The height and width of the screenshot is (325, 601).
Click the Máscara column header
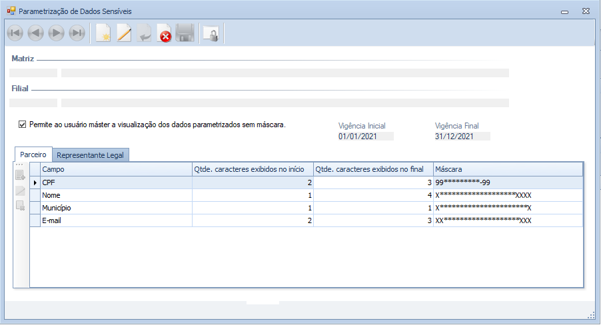[508, 169]
